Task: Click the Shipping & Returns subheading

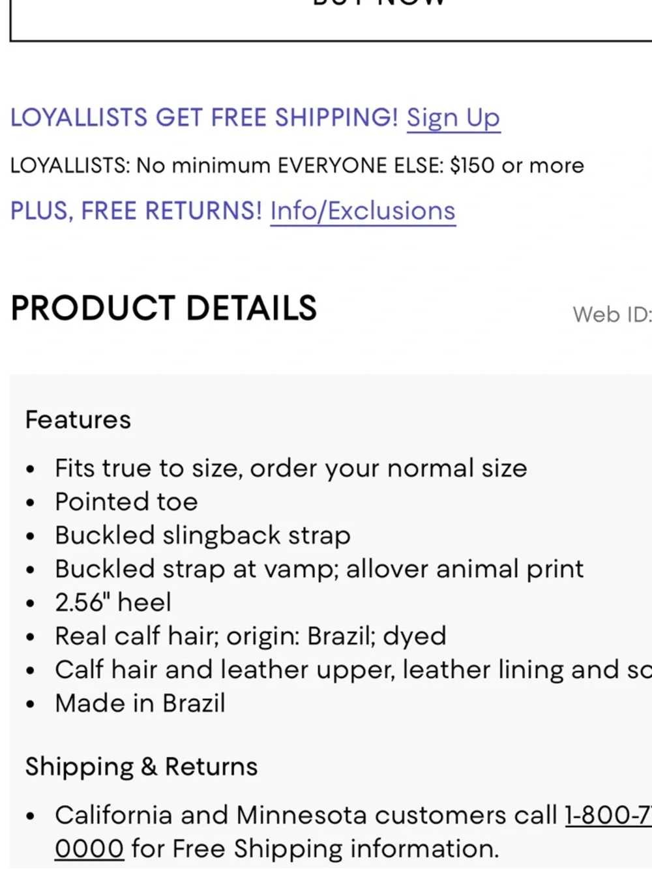Action: click(x=141, y=767)
